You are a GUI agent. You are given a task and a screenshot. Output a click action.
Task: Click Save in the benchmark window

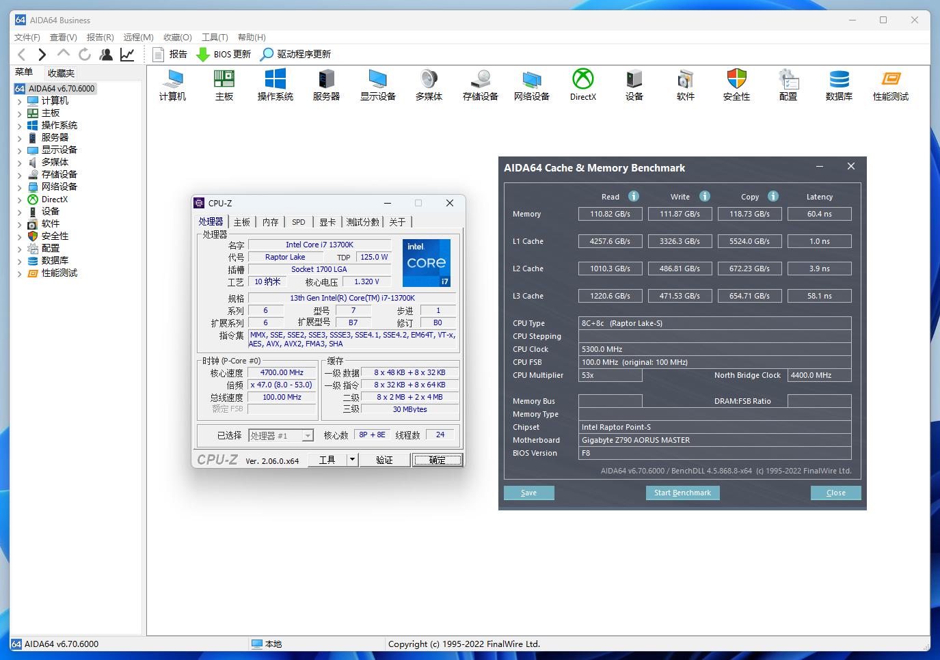pyautogui.click(x=528, y=493)
